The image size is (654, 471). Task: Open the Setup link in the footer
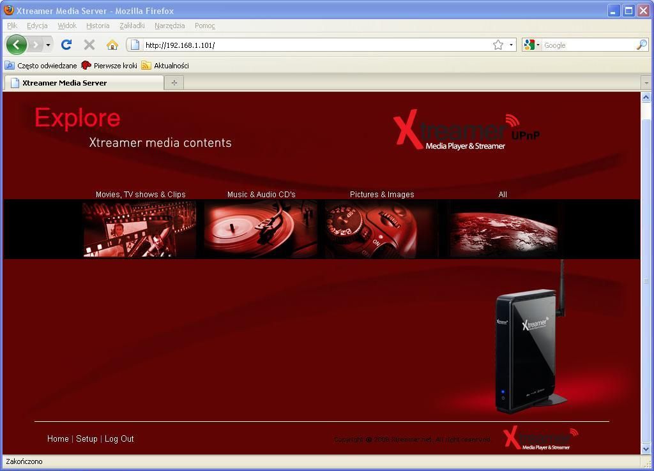click(x=87, y=438)
